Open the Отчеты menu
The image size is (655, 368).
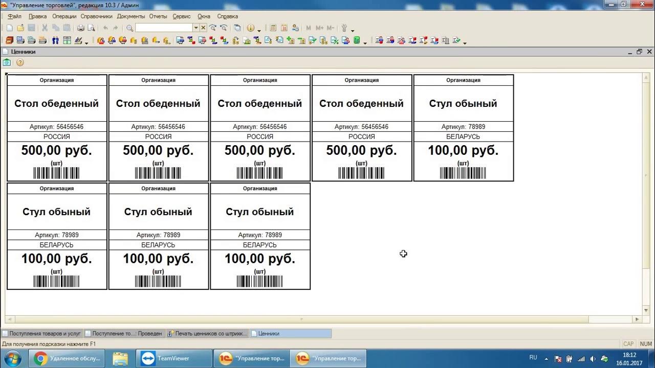tap(158, 16)
